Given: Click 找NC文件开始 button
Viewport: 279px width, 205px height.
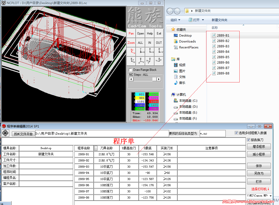Looking at the screenshot, I should tap(23, 134).
